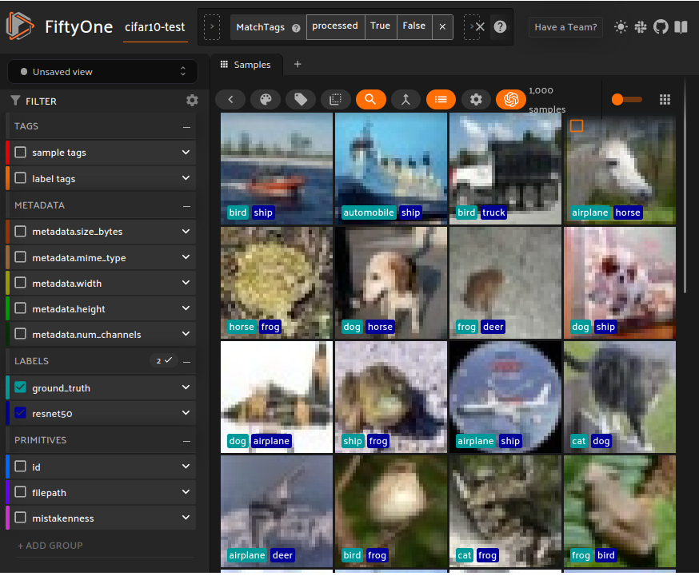
Task: Add a new panel tab
Action: point(298,64)
